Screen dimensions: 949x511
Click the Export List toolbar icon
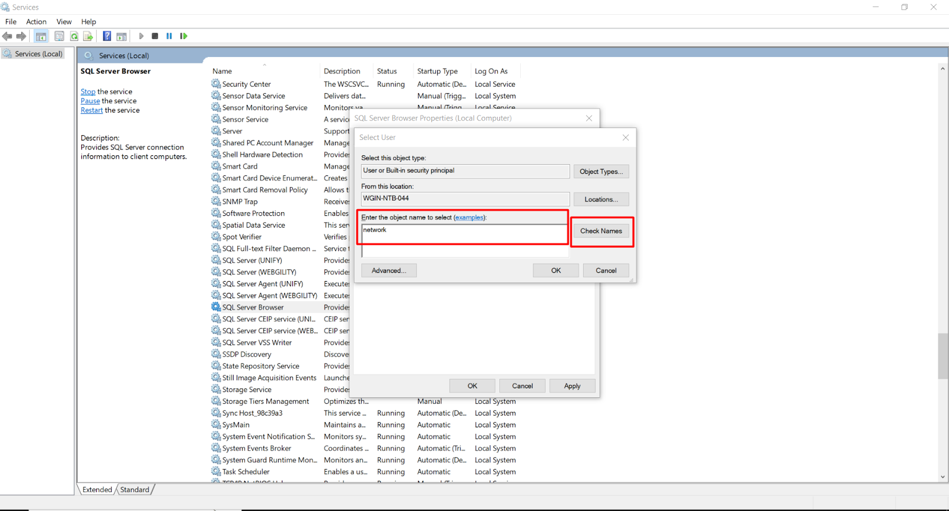(88, 36)
